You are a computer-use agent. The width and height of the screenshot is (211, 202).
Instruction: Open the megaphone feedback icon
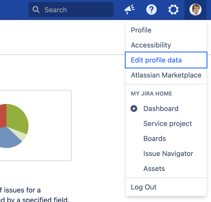click(x=129, y=10)
